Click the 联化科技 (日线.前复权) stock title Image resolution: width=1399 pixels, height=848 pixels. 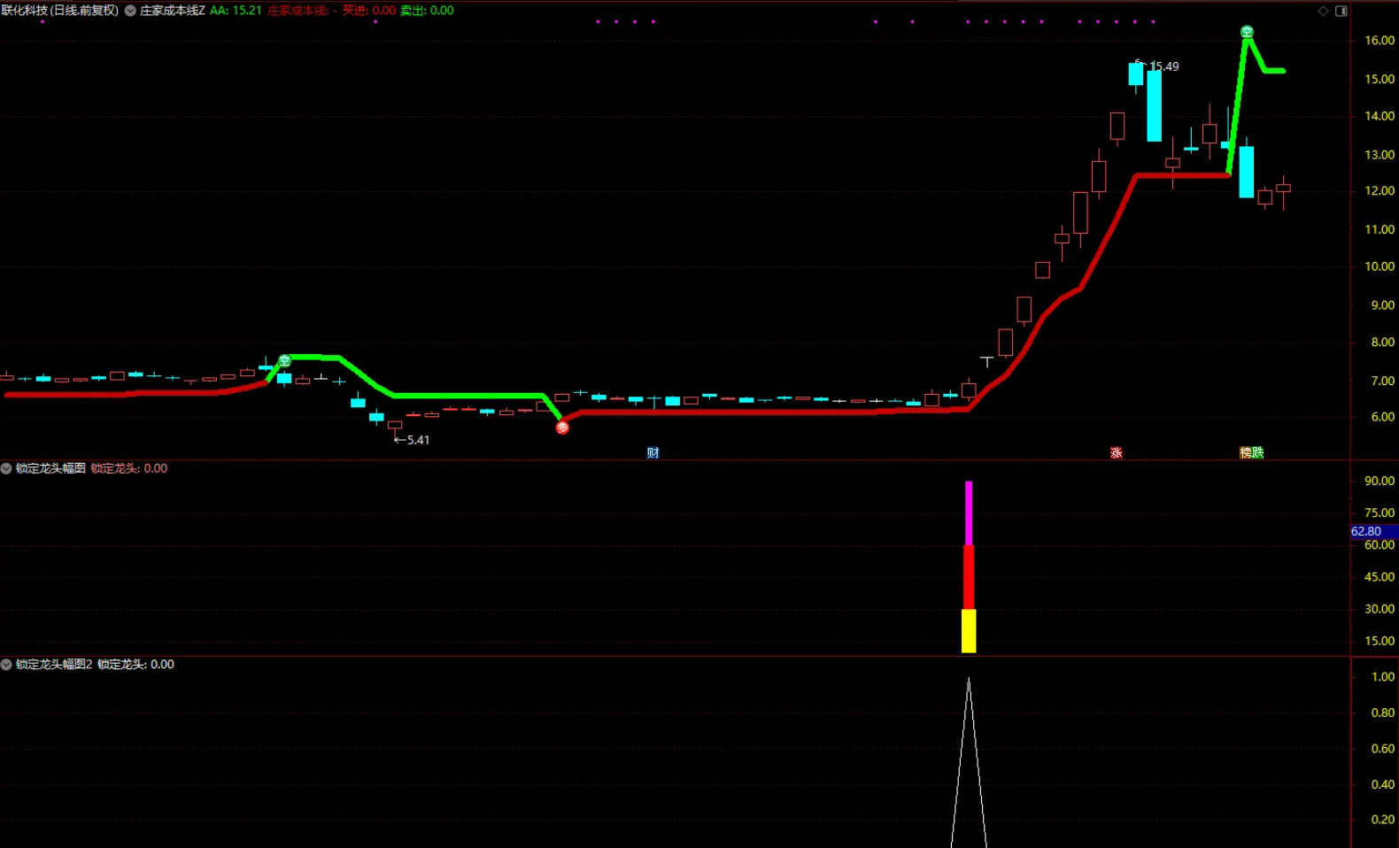(60, 11)
